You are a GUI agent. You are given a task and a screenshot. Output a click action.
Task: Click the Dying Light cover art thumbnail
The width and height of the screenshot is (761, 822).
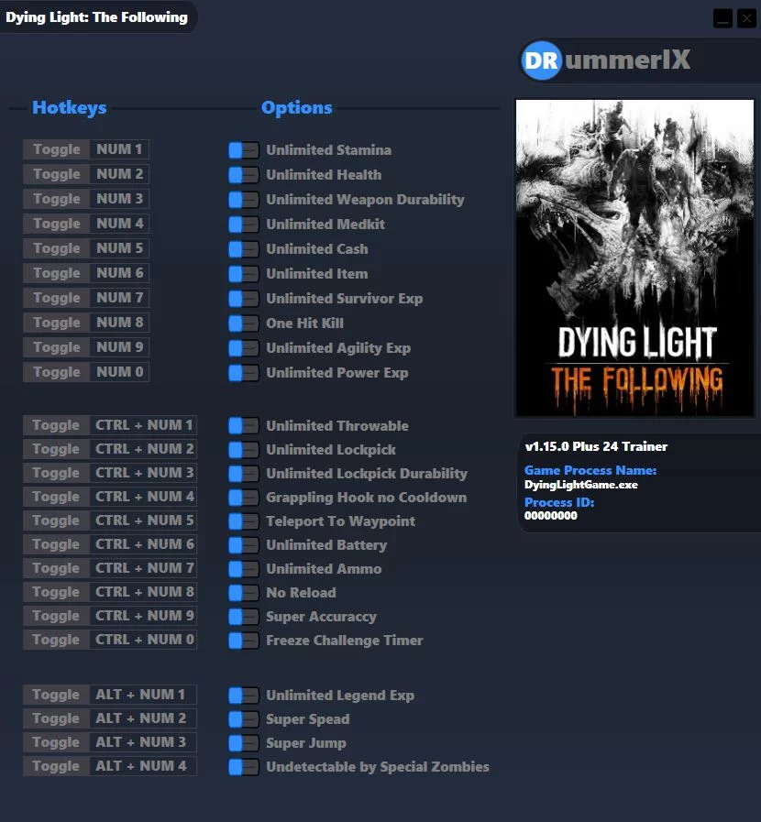[x=634, y=258]
